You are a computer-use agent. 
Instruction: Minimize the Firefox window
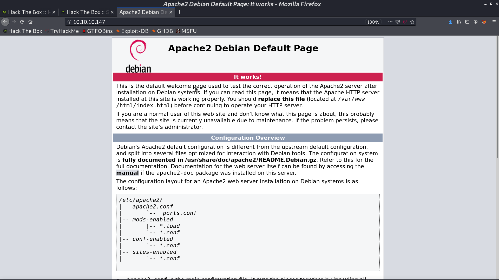click(x=485, y=4)
